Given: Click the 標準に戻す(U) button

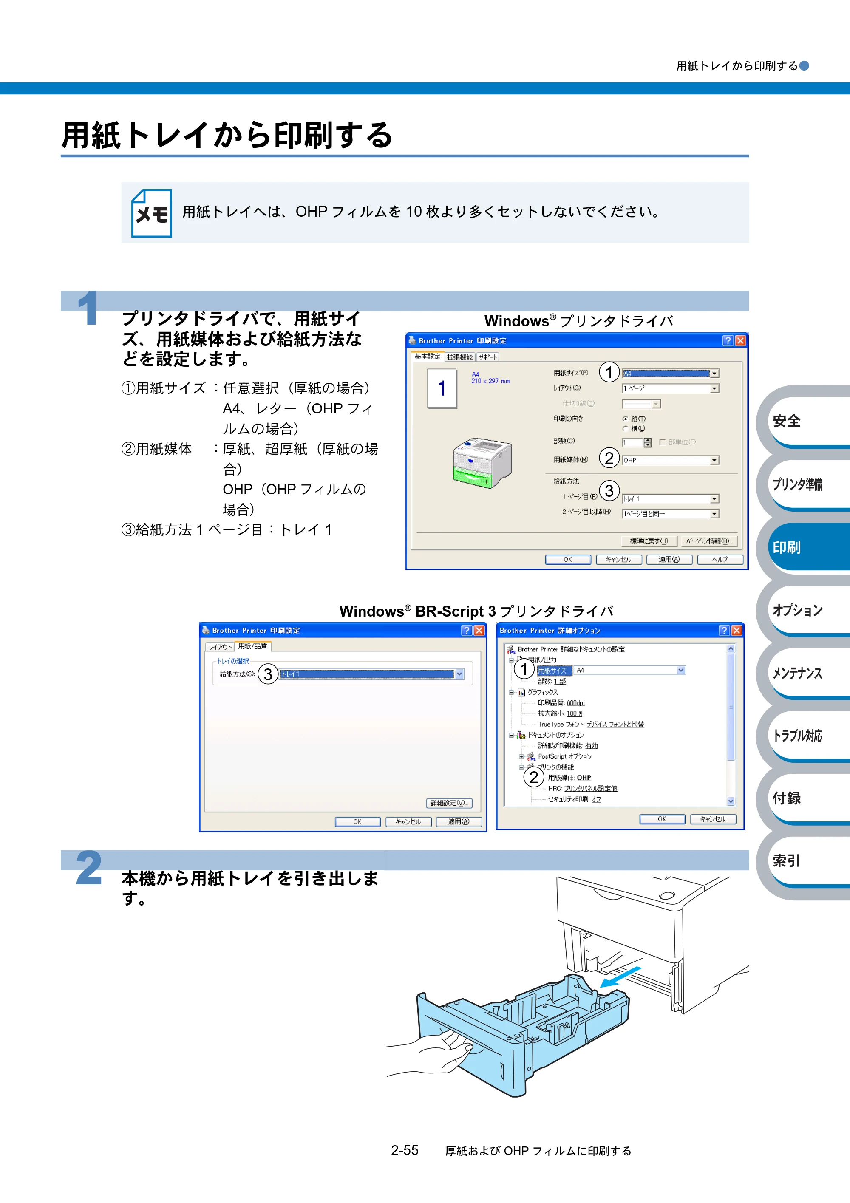Looking at the screenshot, I should click(649, 541).
